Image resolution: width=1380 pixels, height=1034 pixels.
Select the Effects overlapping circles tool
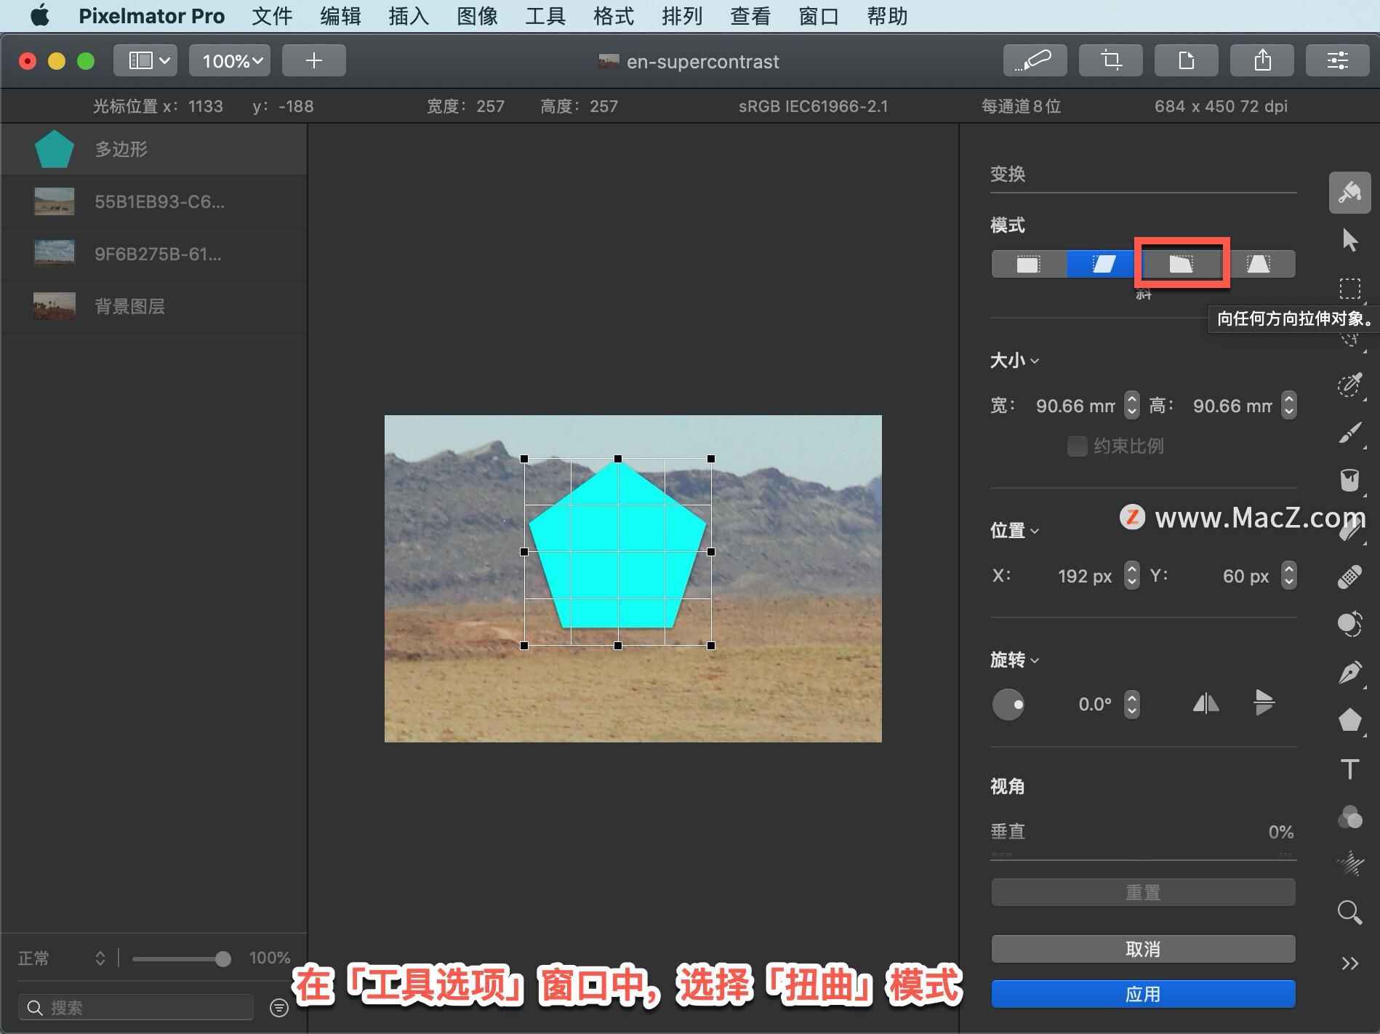tap(1349, 817)
